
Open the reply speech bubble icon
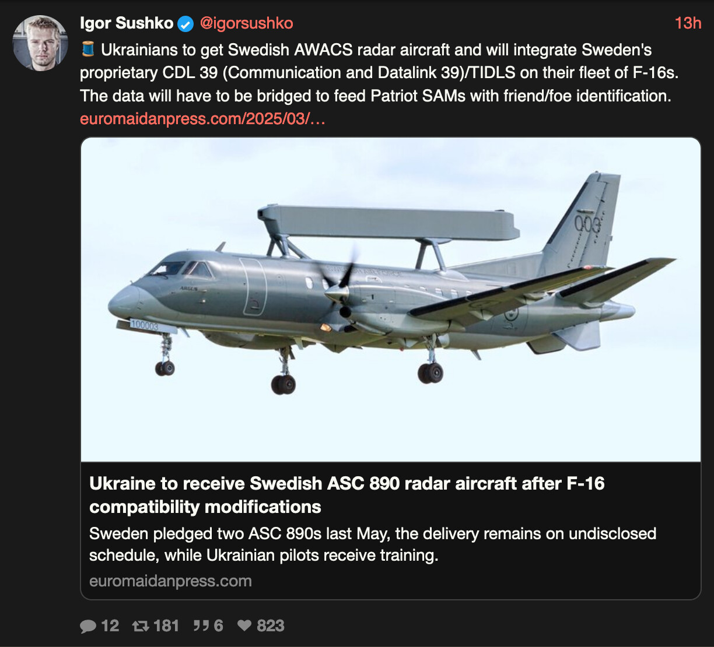(88, 627)
